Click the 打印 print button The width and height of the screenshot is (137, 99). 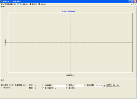tap(116, 85)
